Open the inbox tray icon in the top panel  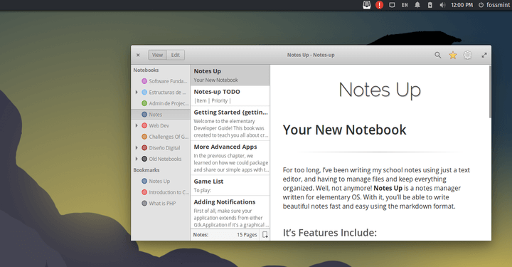click(367, 5)
